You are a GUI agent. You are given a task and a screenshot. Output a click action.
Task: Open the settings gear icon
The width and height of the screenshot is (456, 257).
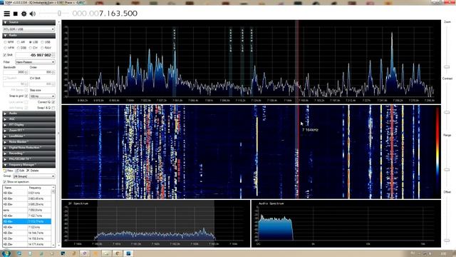coord(24,14)
